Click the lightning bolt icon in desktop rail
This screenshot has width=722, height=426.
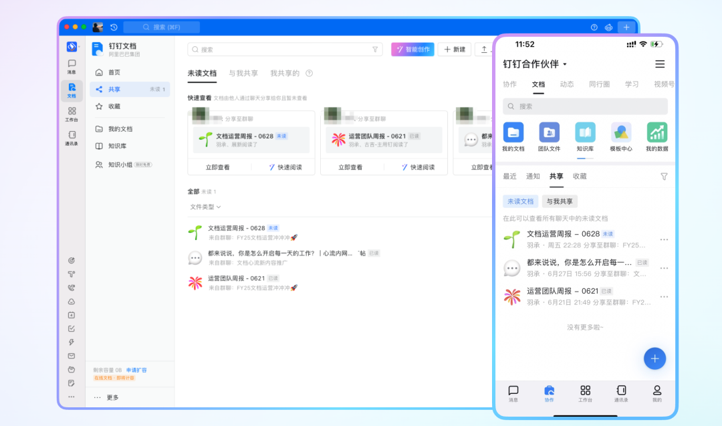coord(72,342)
